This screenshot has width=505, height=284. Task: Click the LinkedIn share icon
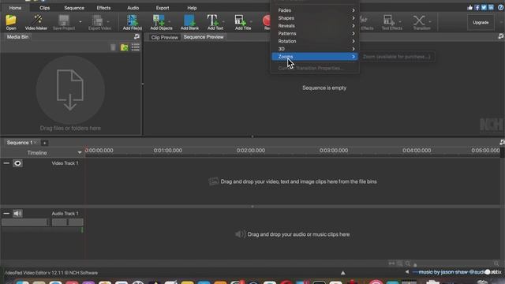(x=491, y=7)
